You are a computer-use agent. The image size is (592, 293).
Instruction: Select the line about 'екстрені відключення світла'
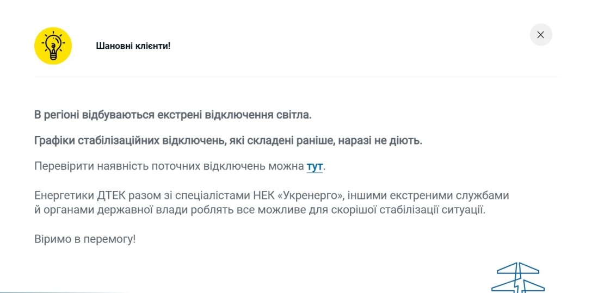pos(173,115)
